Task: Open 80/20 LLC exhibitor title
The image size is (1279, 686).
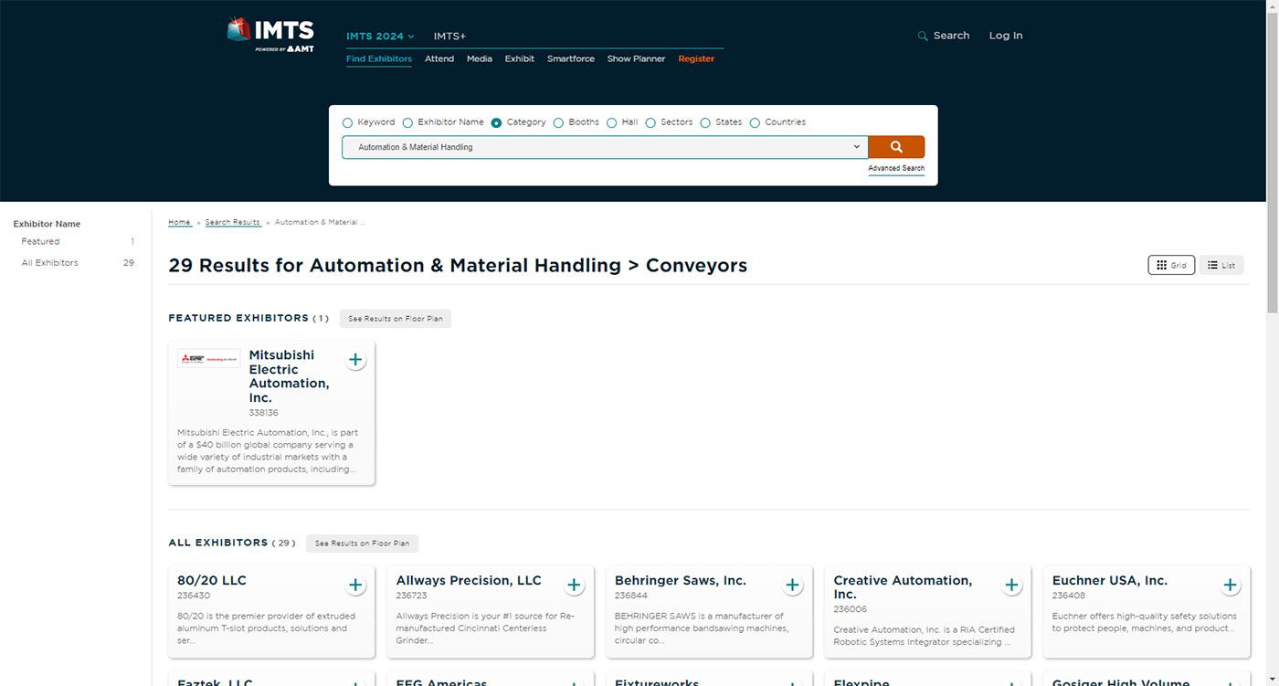Action: (212, 581)
